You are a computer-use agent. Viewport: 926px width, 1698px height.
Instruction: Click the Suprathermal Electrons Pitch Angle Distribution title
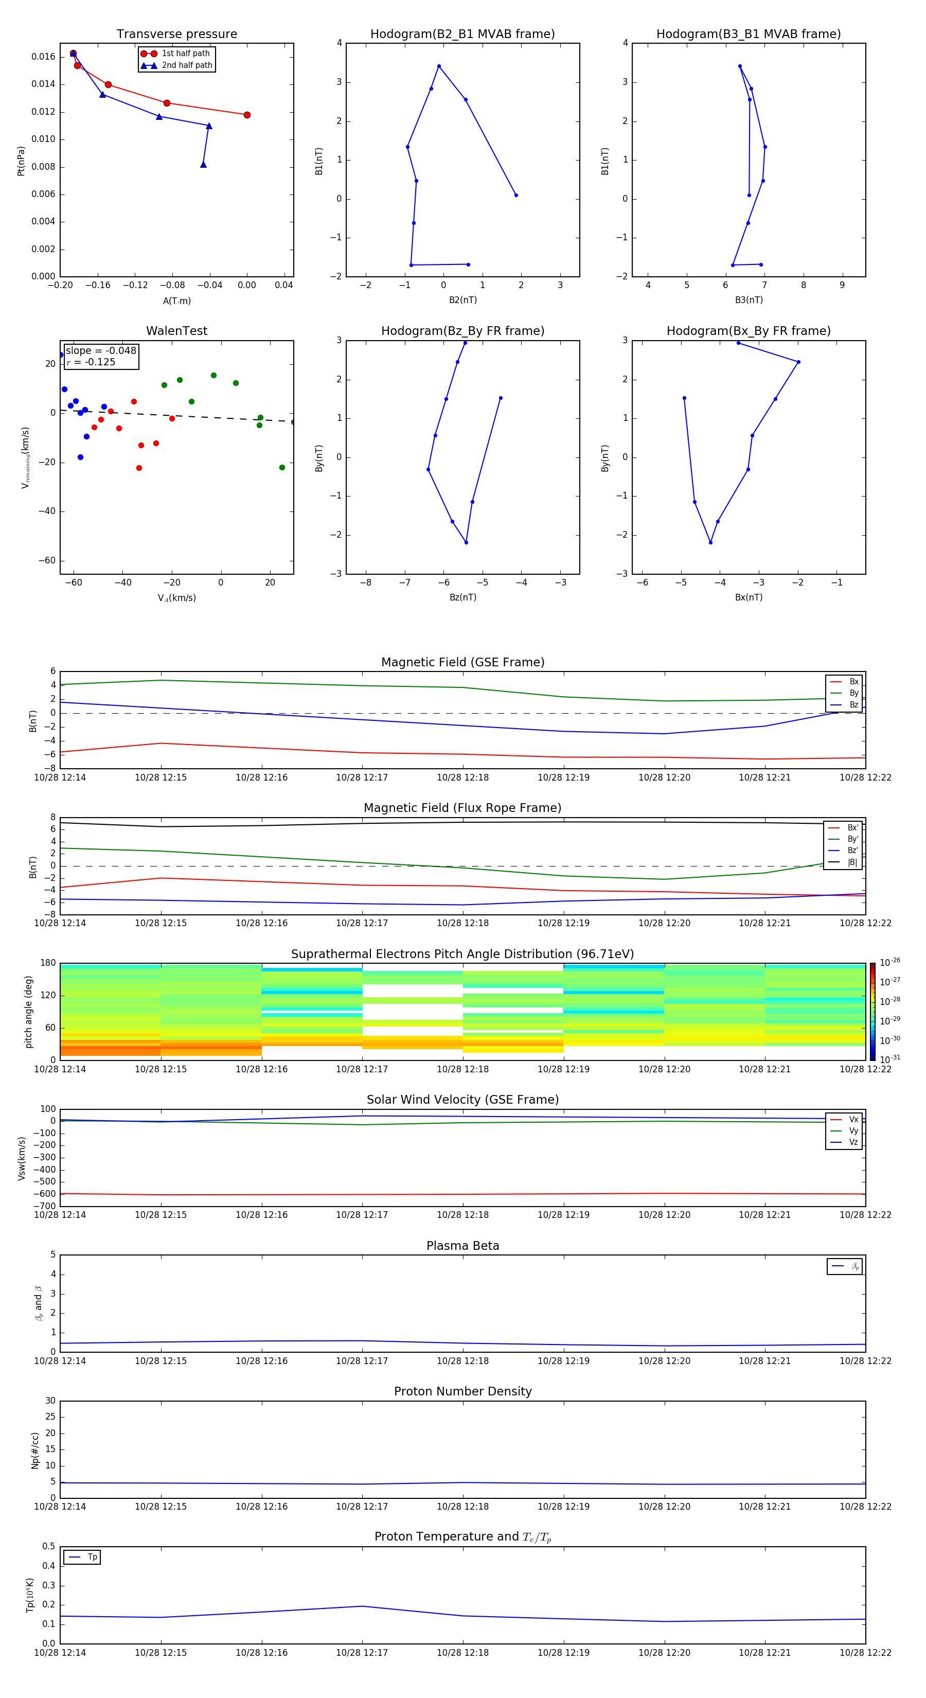point(462,954)
